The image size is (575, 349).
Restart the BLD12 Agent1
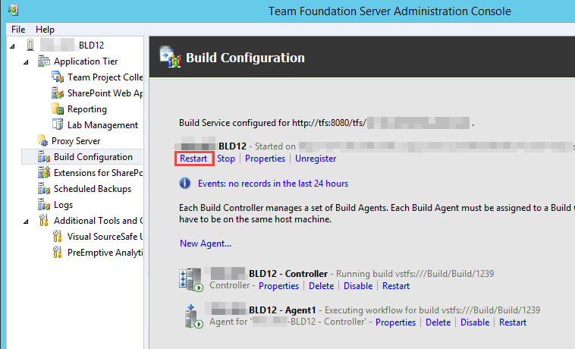[513, 322]
